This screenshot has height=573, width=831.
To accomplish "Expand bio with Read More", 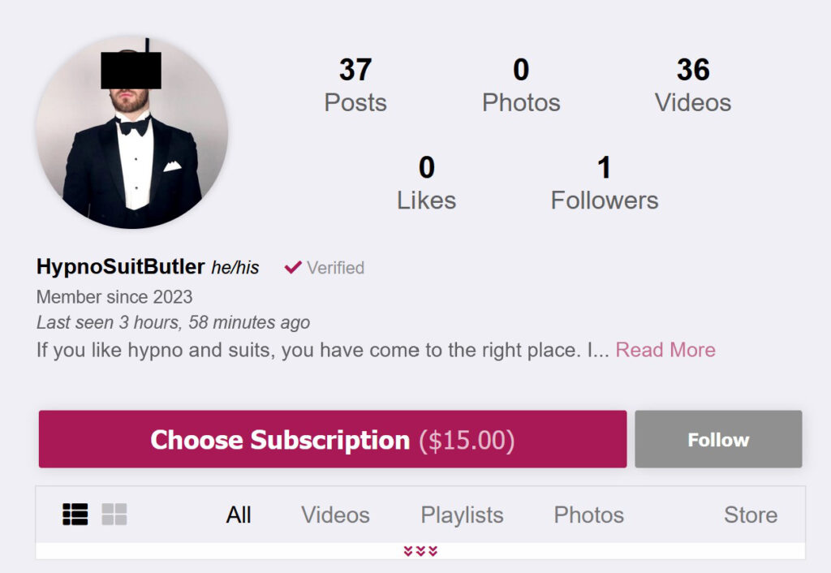I will coord(665,350).
